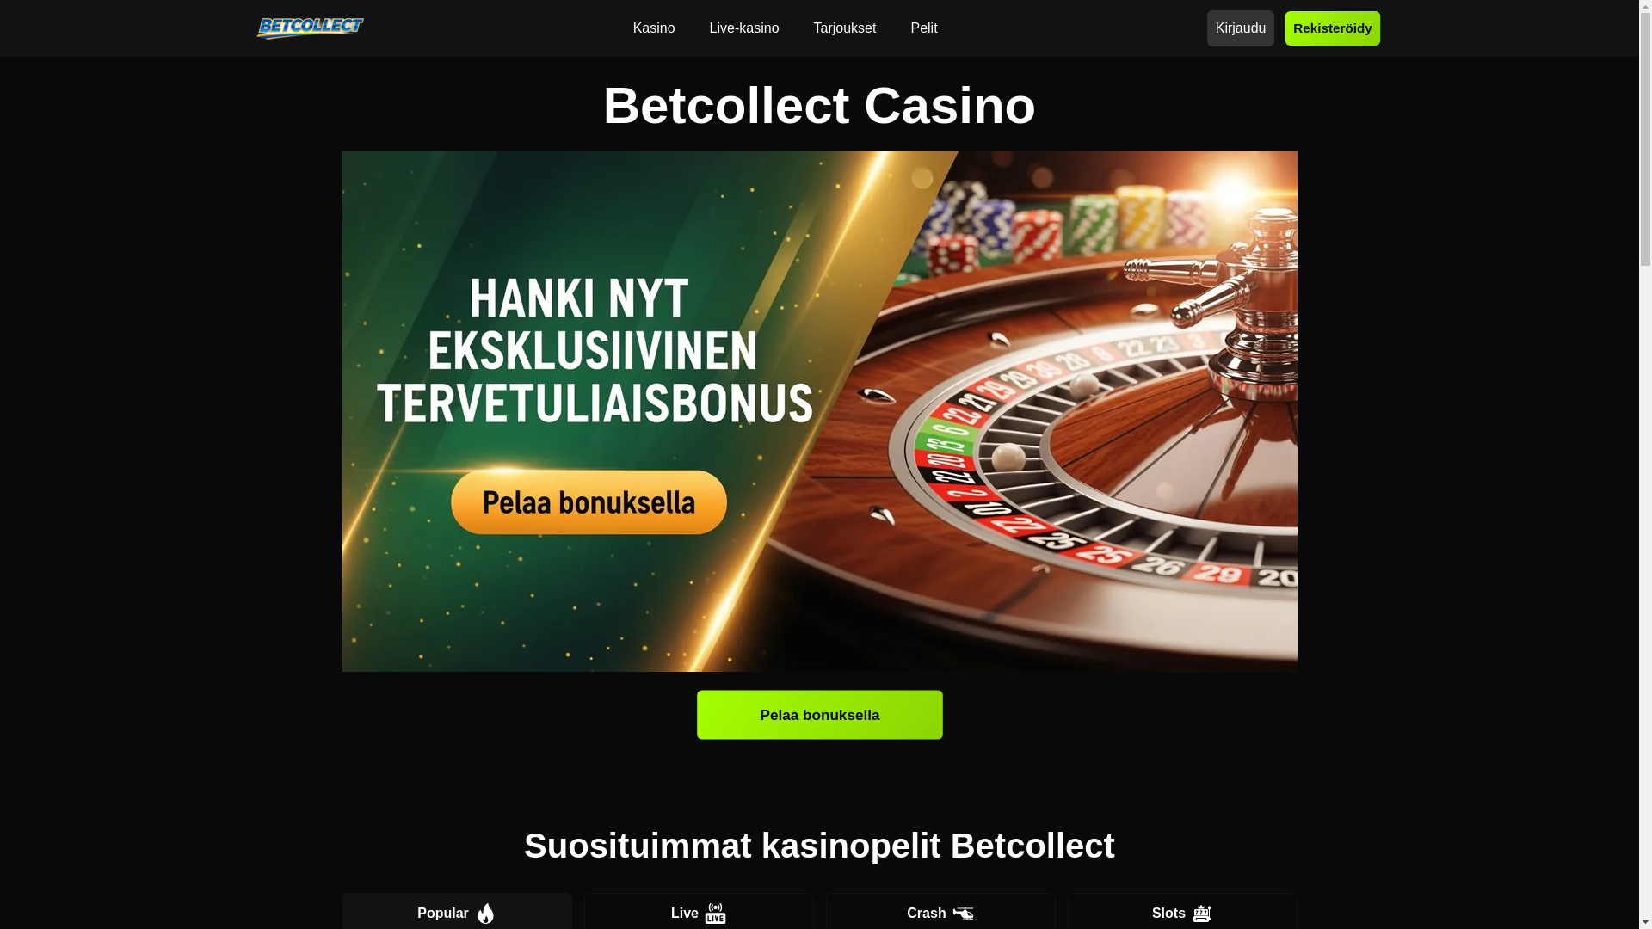Click the flame icon in Popular tab
Viewport: 1652px width, 929px height.
click(x=486, y=913)
